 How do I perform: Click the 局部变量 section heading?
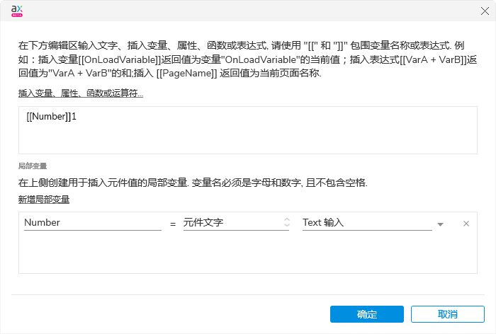coord(33,166)
